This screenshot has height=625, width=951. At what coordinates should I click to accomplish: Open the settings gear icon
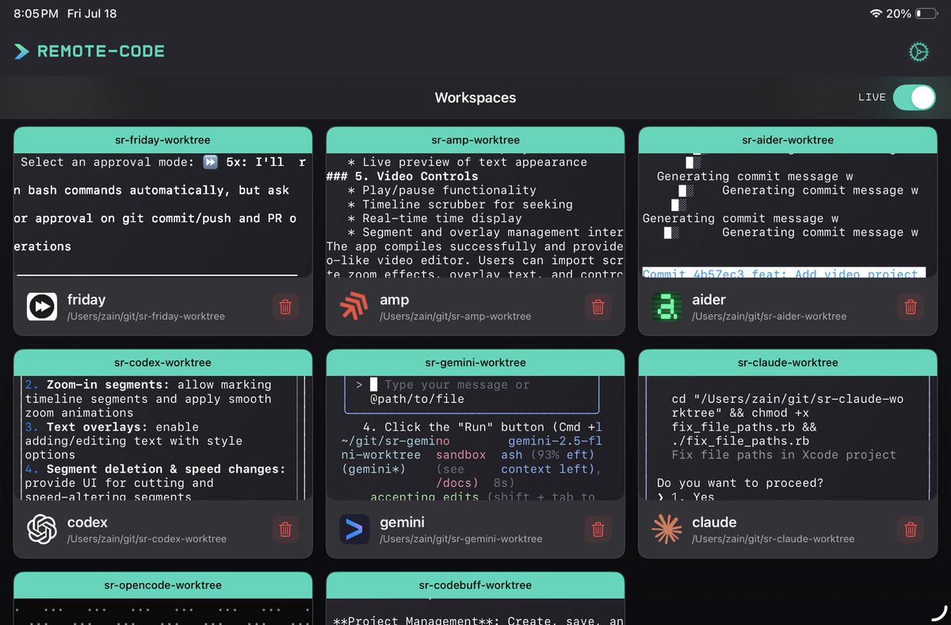pos(919,52)
